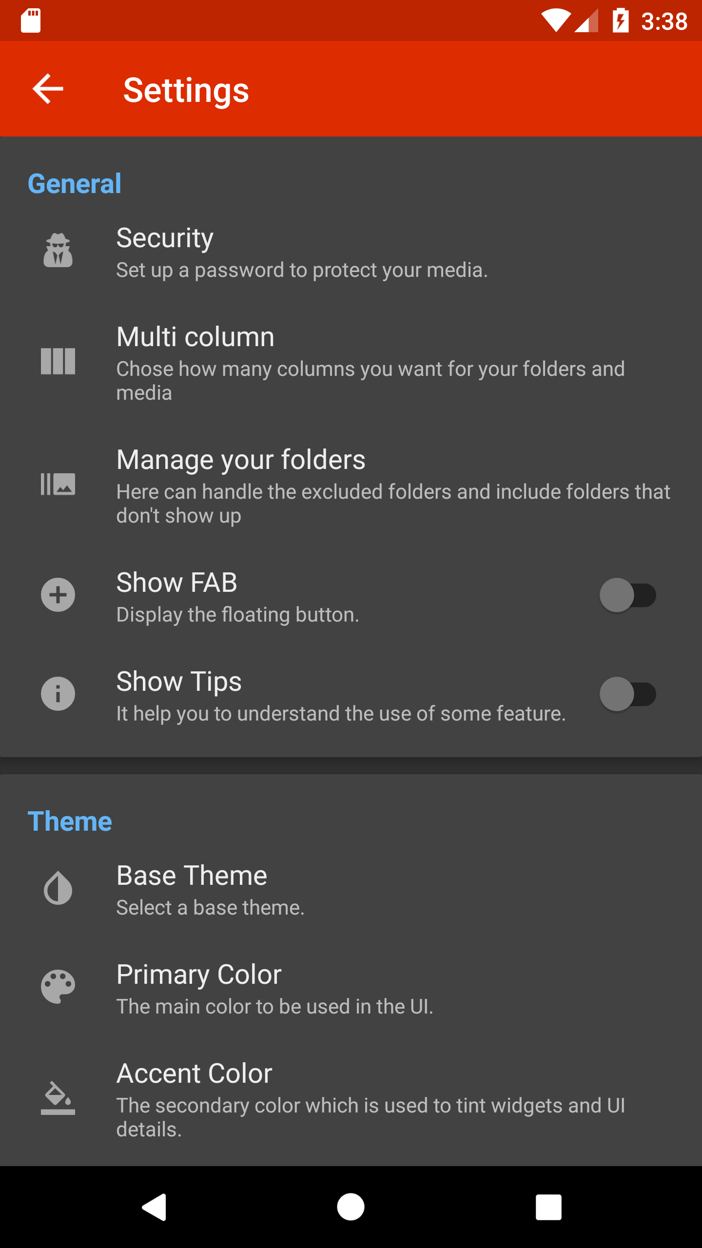Tap the droplet icon next to Base Theme
This screenshot has height=1248, width=702.
point(58,888)
